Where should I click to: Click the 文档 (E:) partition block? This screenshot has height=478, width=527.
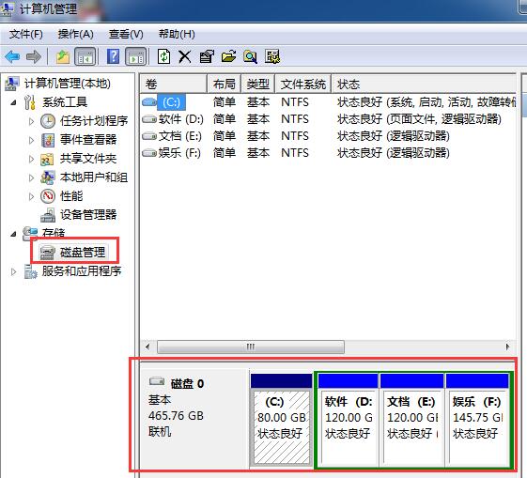click(411, 420)
